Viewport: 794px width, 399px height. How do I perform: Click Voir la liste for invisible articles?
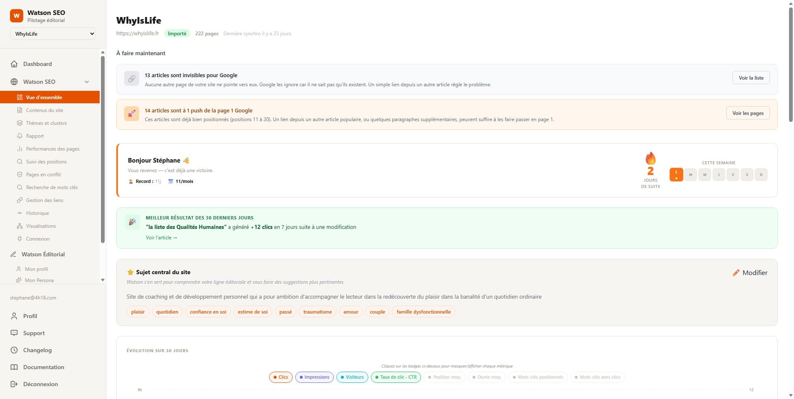point(750,78)
